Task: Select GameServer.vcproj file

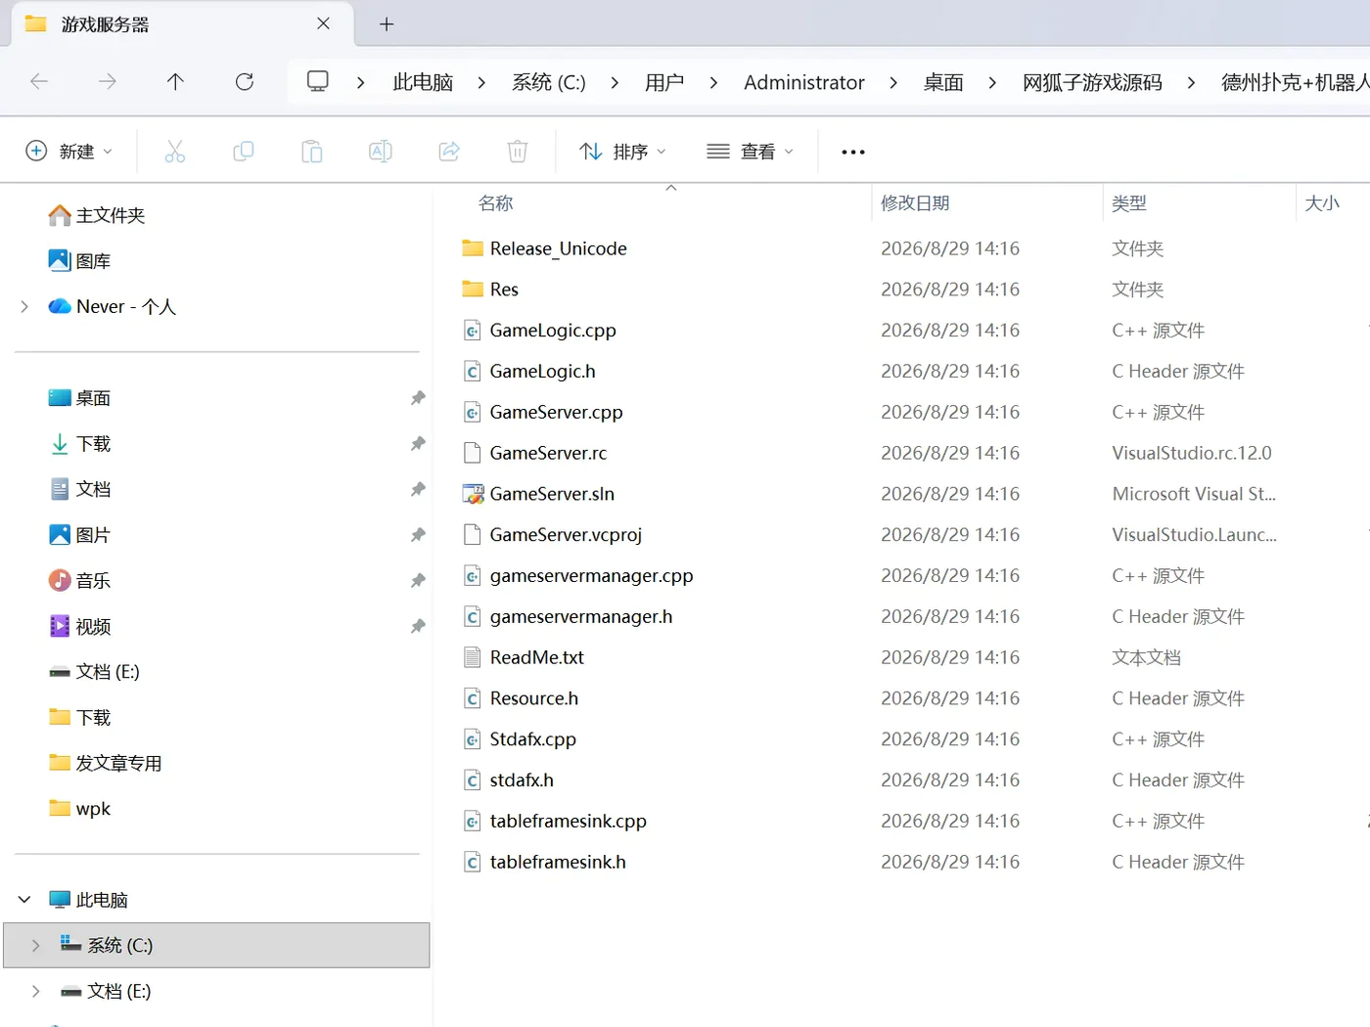Action: coord(566,535)
